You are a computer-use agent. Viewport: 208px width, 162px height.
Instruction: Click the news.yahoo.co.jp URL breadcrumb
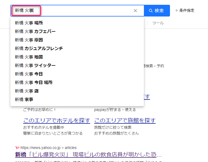(48, 148)
